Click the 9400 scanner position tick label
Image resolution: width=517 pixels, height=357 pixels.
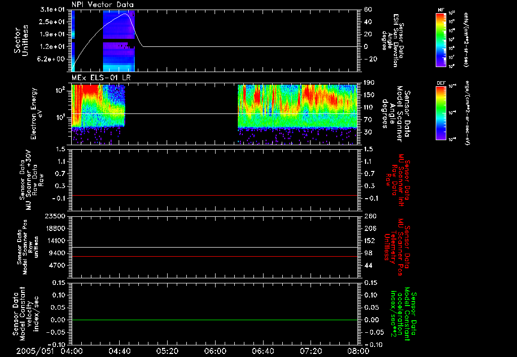pyautogui.click(x=57, y=253)
